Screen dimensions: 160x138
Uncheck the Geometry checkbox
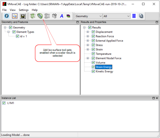click(11, 27)
